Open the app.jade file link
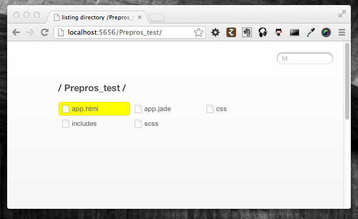This screenshot has width=358, height=219. pyautogui.click(x=157, y=108)
